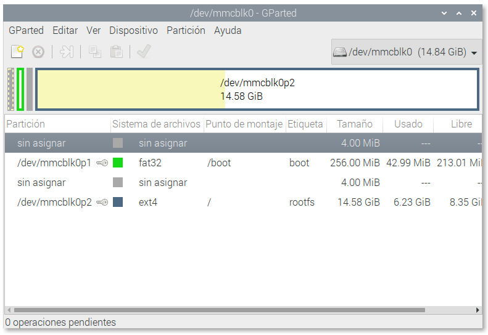Click the green fat32 color swatch
Viewport: 488px width, 335px height.
(118, 163)
